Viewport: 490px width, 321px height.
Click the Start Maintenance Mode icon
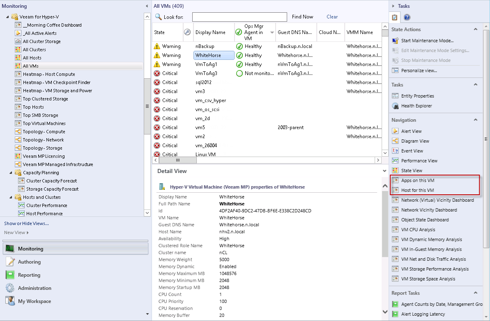coord(395,41)
